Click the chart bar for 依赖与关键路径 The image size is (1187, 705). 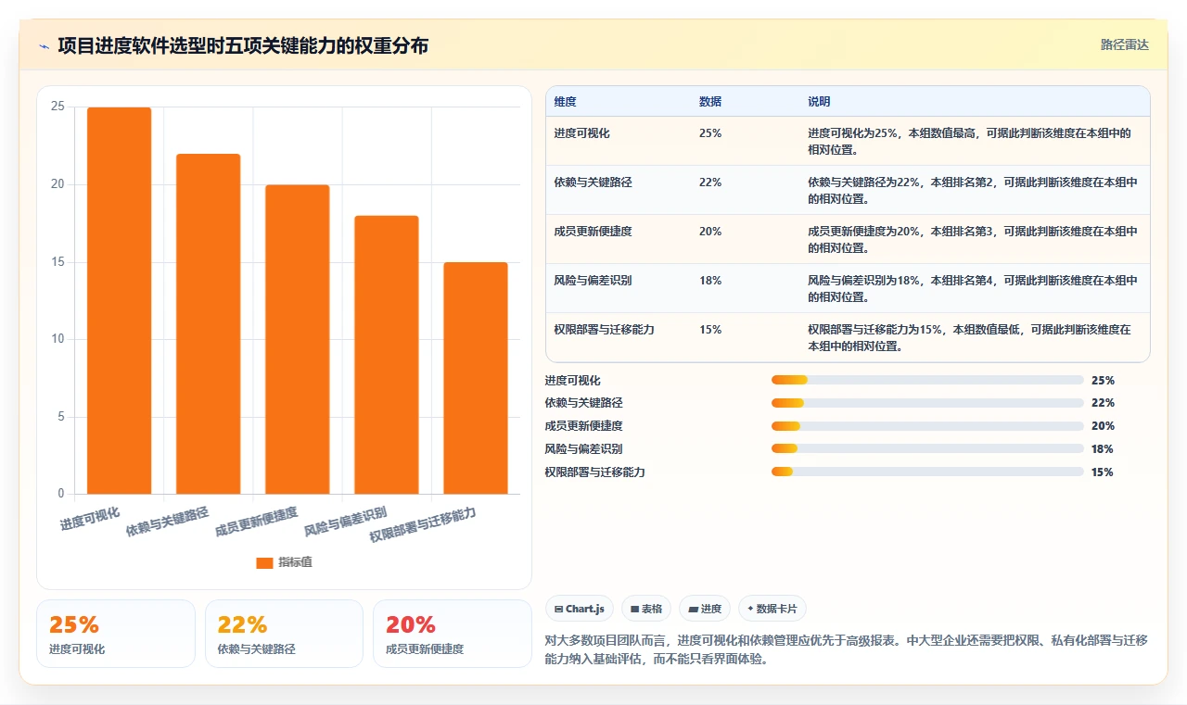click(208, 324)
